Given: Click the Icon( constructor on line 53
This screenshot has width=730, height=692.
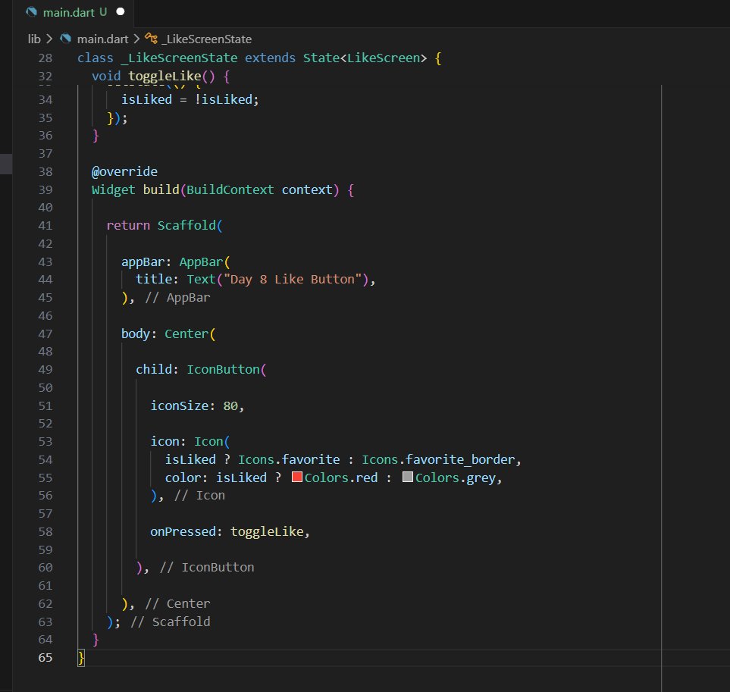Looking at the screenshot, I should (x=211, y=442).
